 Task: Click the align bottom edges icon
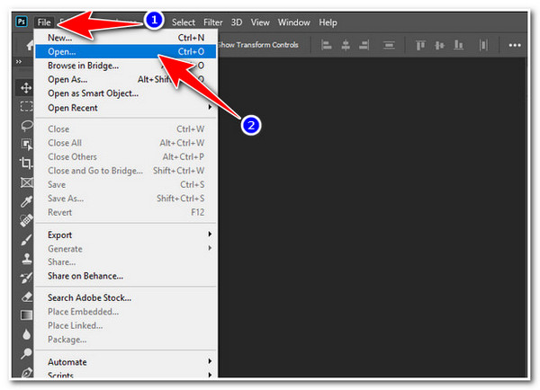458,45
